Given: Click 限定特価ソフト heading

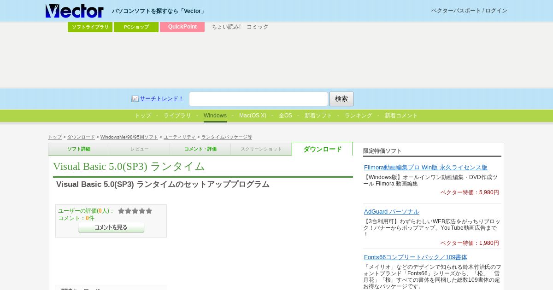Looking at the screenshot, I should click(x=382, y=151).
